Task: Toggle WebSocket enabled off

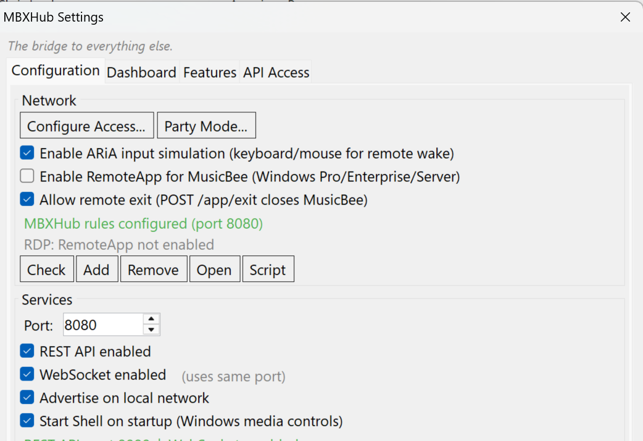Action: 27,374
